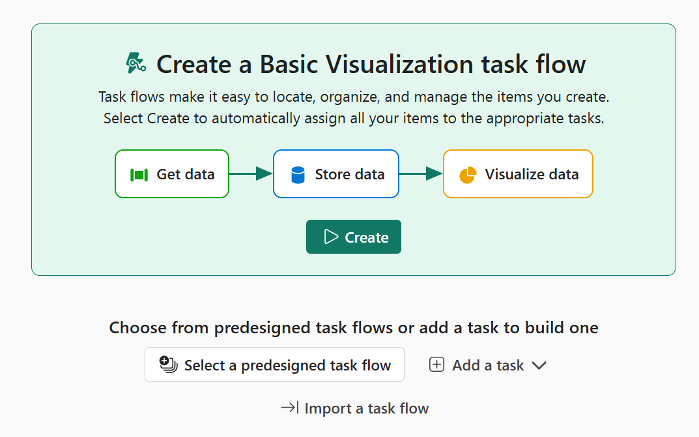Click the blue database Store data icon
The image size is (699, 437).
click(298, 175)
